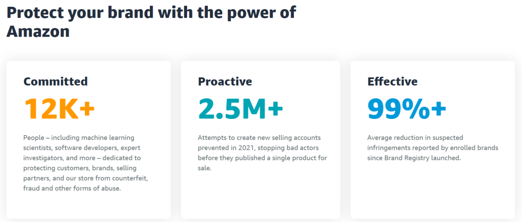This screenshot has width=522, height=222.
Task: Click the headline "Protect your brand" text
Action: [x=72, y=13]
